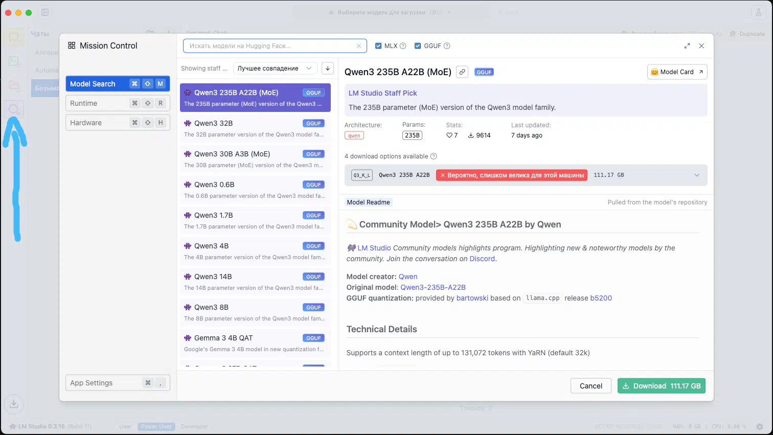Toggle the sidebar panel icon near window controls
Screen dimensions: 773x435
point(45,12)
